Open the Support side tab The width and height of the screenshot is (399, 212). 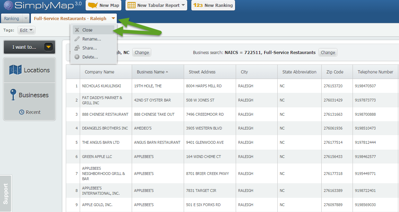6,194
